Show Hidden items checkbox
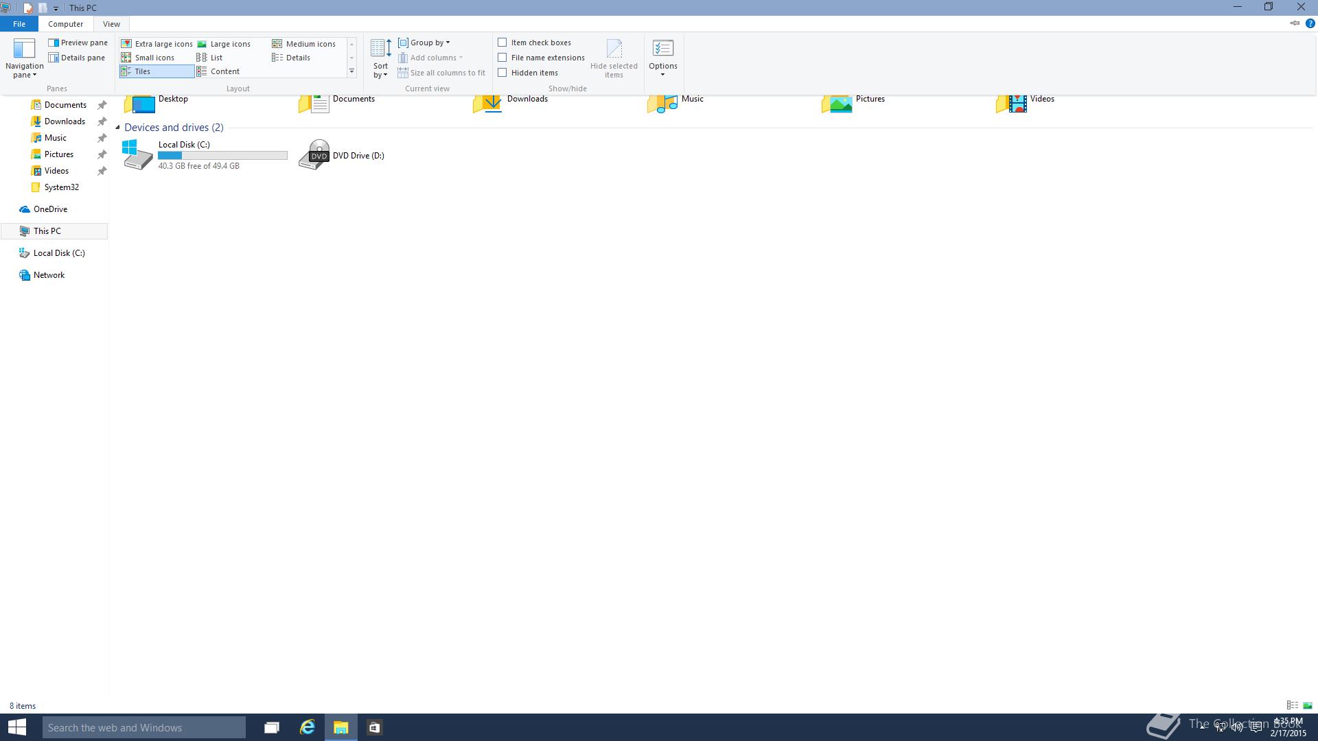This screenshot has width=1318, height=741. coord(502,73)
